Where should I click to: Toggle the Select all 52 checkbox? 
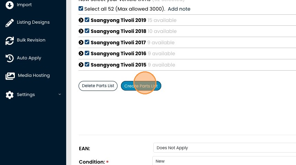81,9
